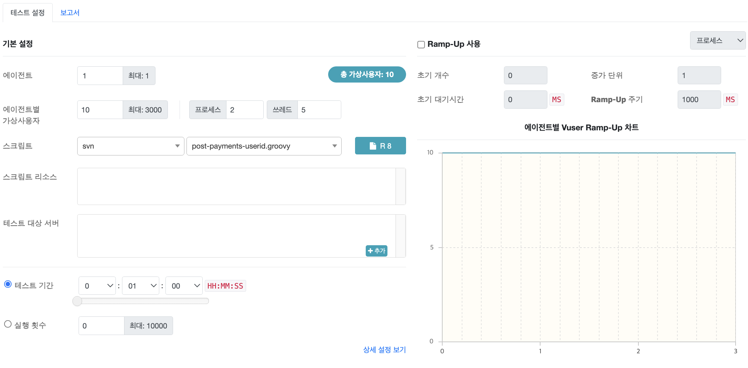Click the HH:MM:SS format label

(x=225, y=285)
